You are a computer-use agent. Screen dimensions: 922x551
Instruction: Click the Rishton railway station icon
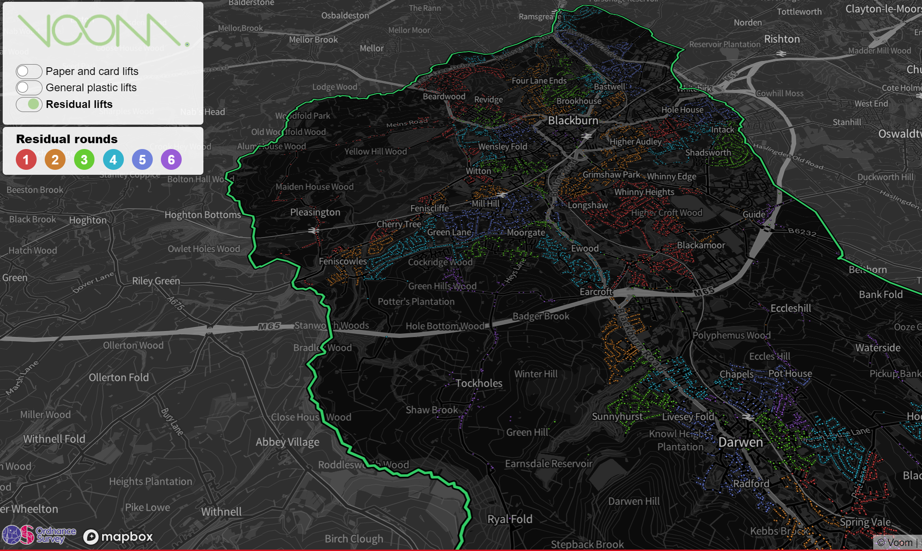pos(781,53)
